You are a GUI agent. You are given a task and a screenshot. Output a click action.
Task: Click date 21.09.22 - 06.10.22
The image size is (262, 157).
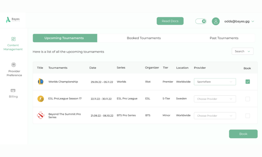102,116
